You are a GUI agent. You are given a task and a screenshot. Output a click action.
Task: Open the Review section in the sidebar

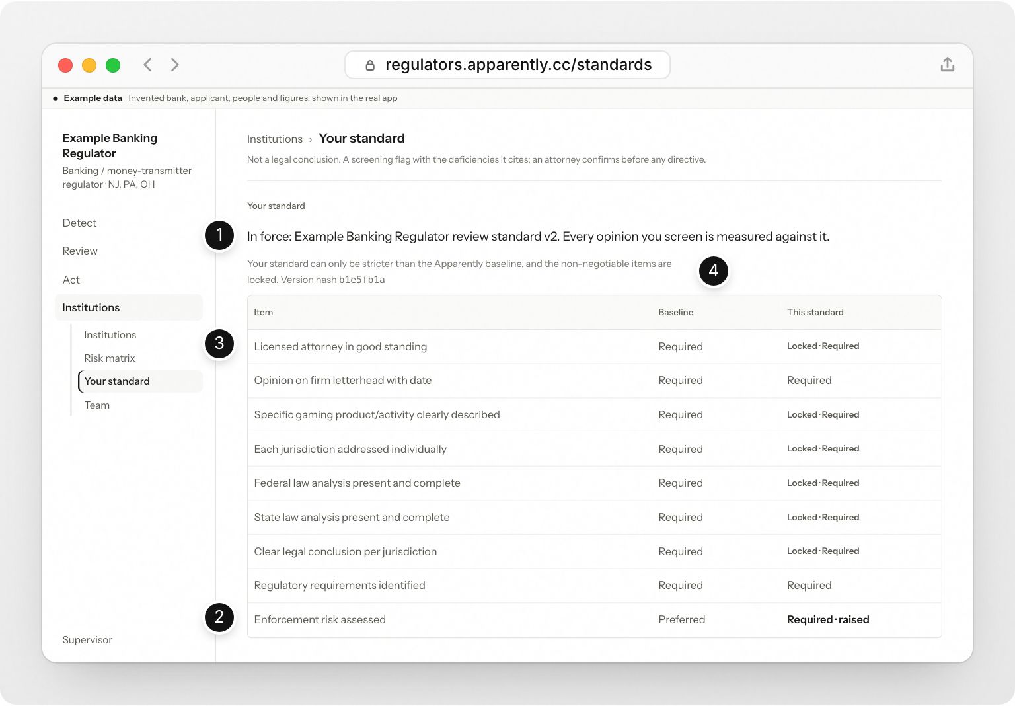[80, 251]
